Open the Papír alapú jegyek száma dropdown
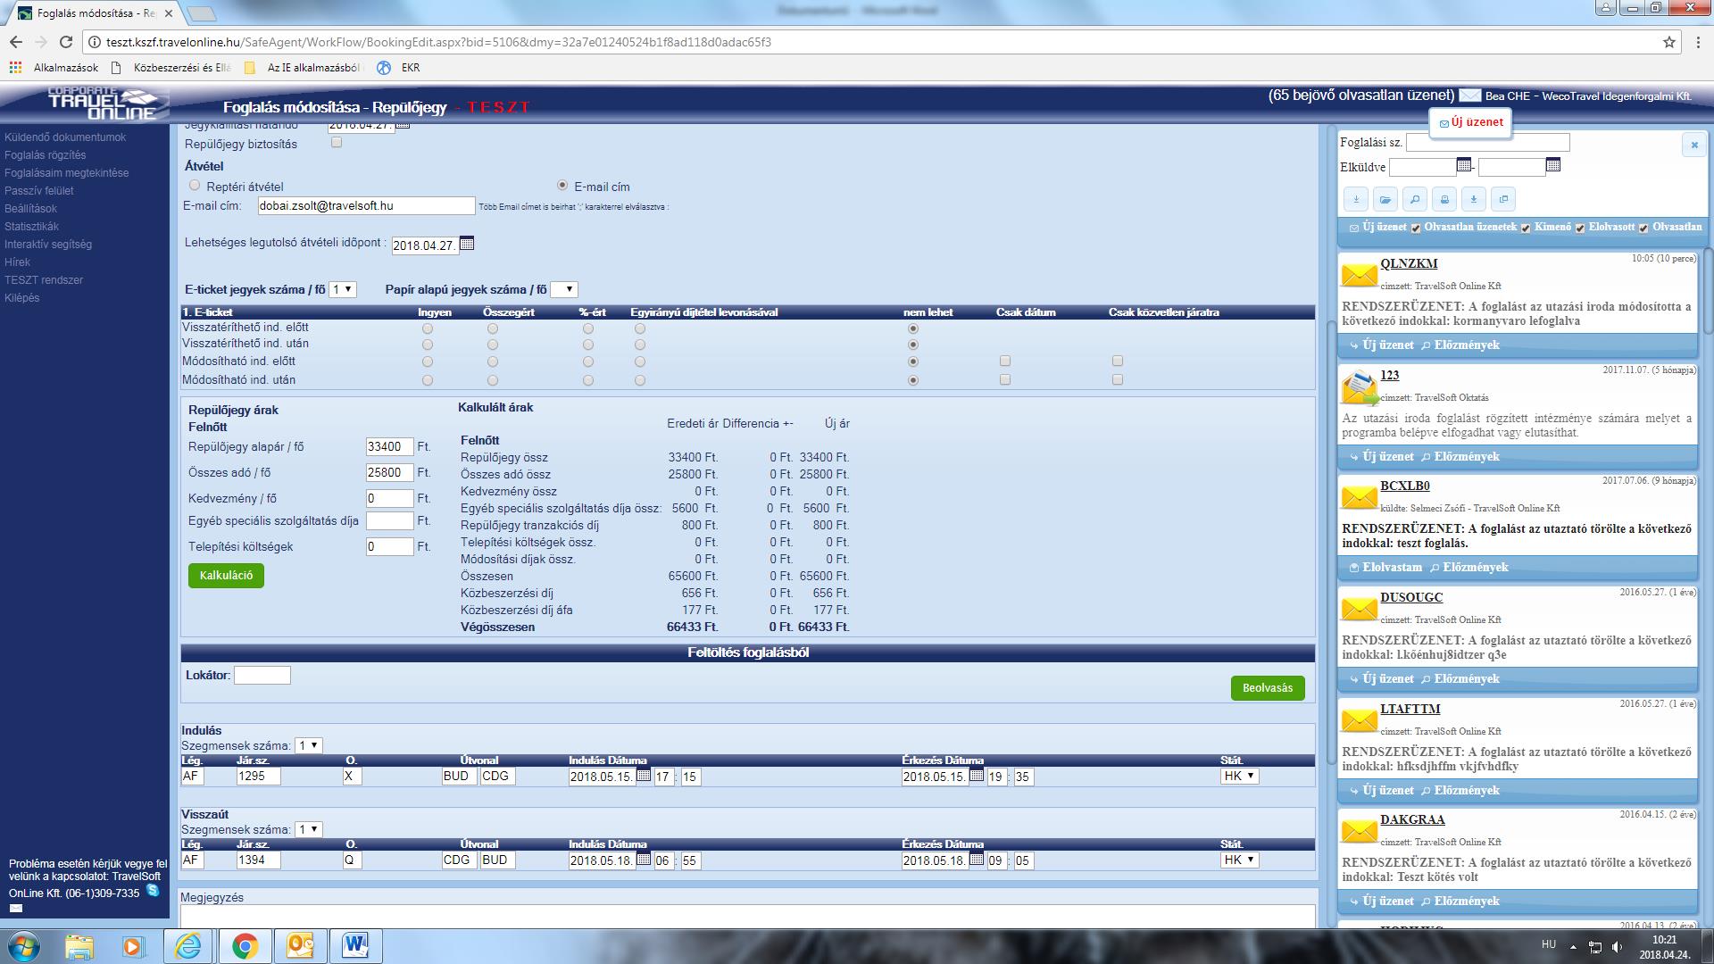1714x964 pixels. point(564,289)
